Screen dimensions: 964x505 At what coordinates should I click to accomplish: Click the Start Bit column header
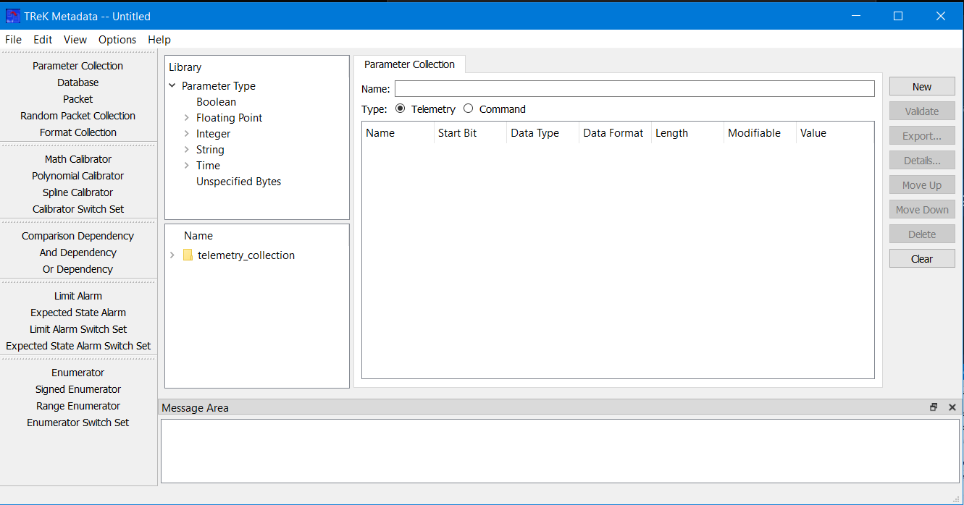(457, 133)
